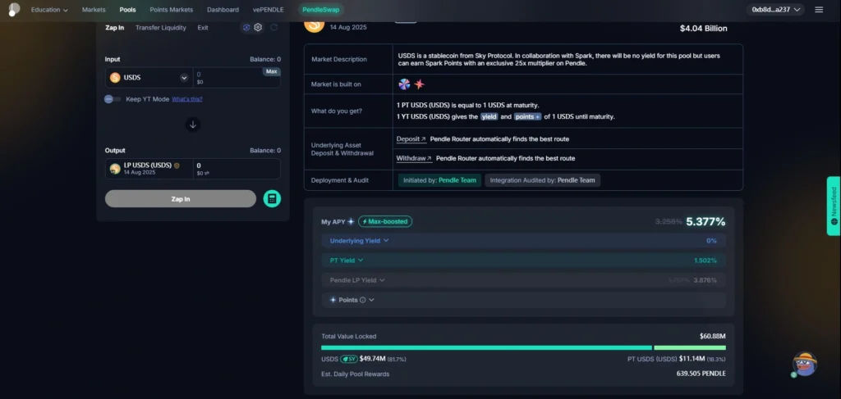The height and width of the screenshot is (399, 841).
Task: Switch to the Exit tab
Action: click(203, 27)
